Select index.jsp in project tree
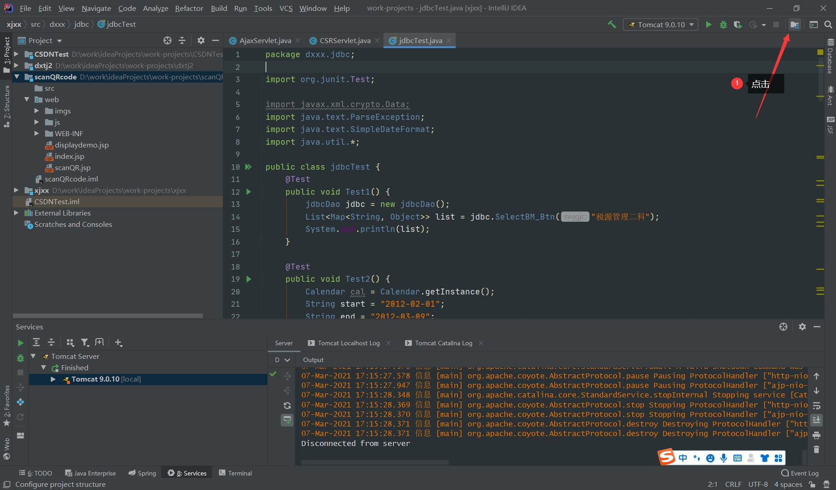The image size is (836, 490). coord(69,156)
